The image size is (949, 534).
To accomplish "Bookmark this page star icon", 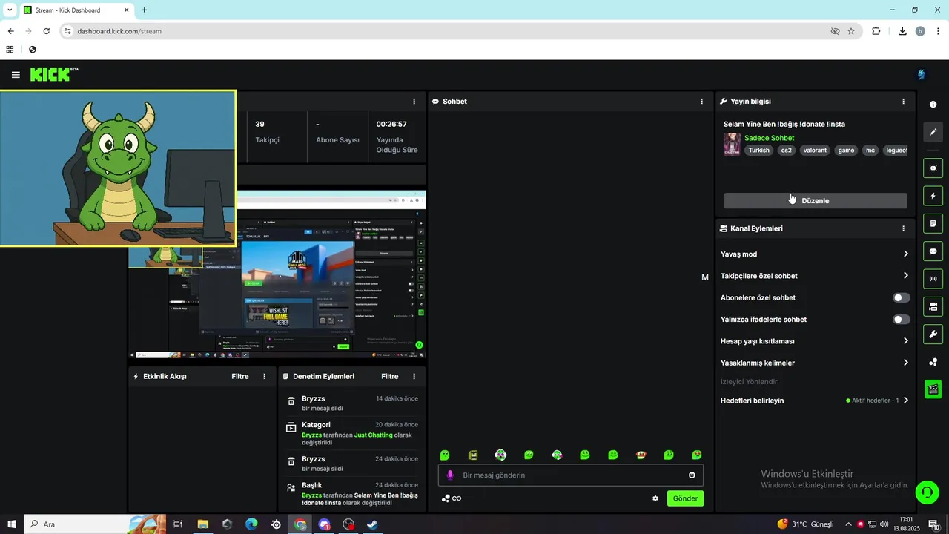I will 851,31.
